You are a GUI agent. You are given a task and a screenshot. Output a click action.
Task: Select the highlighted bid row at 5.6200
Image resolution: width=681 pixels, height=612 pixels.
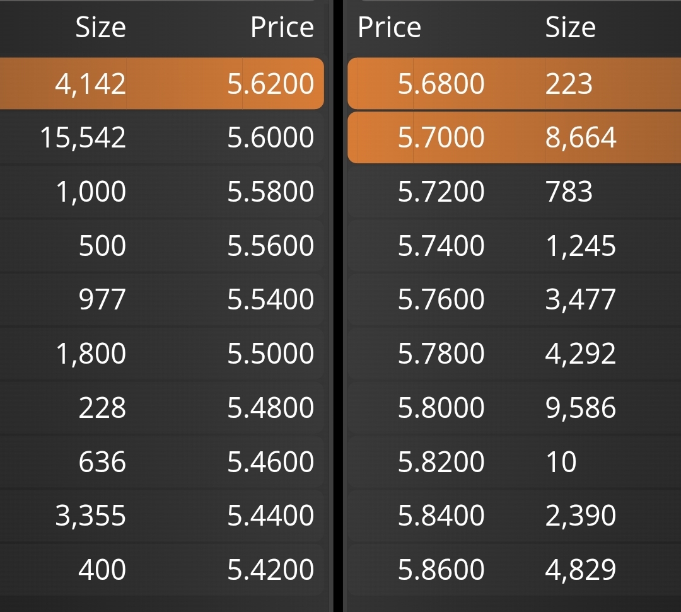(161, 83)
